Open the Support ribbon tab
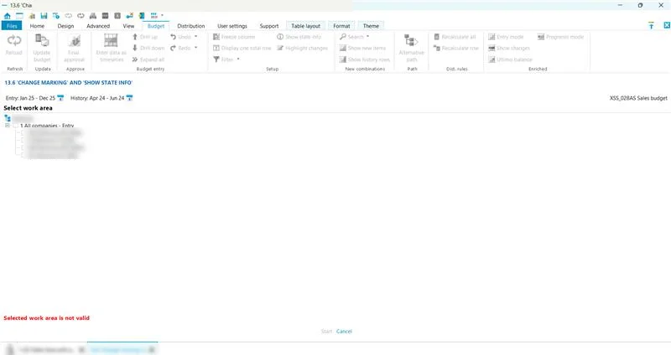The image size is (671, 355). tap(268, 26)
